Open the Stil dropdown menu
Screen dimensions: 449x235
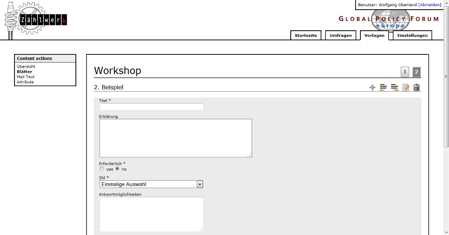(200, 184)
